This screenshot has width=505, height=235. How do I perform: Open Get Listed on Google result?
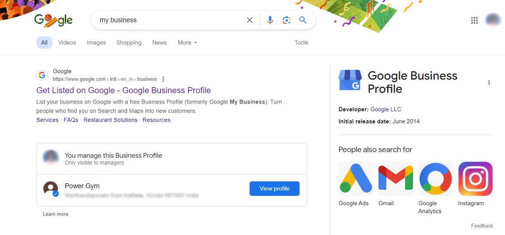point(124,91)
